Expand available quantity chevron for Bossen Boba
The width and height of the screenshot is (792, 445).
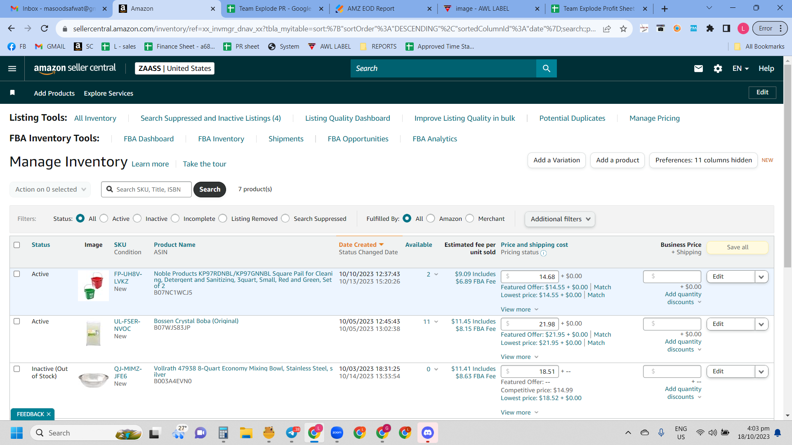[436, 322]
